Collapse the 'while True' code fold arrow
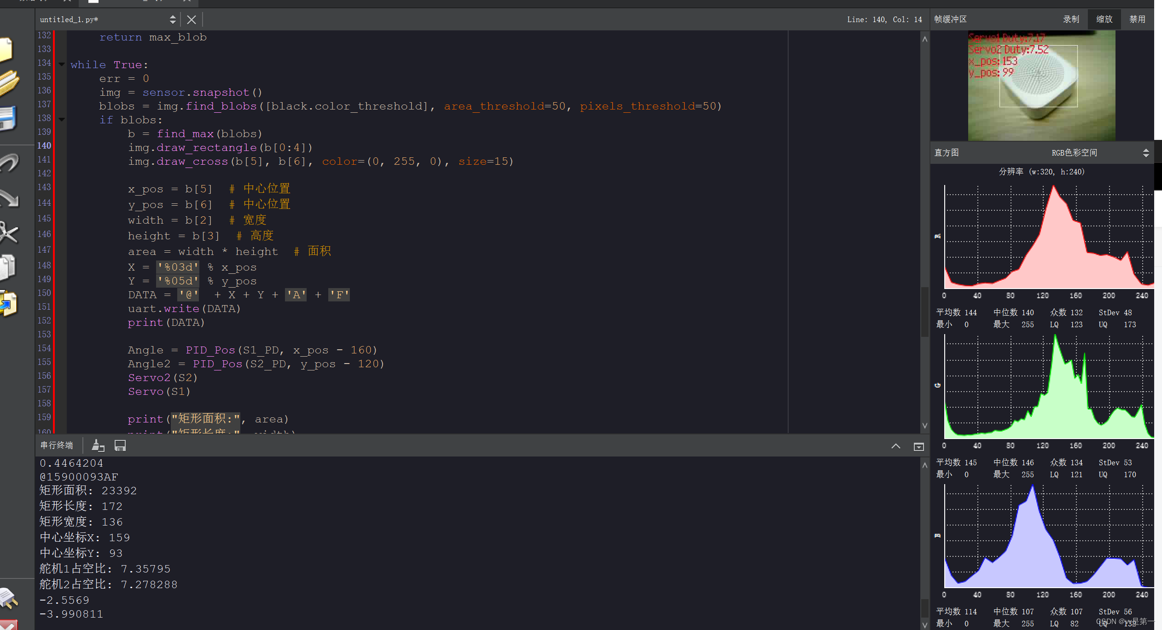 point(62,64)
